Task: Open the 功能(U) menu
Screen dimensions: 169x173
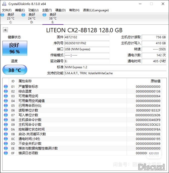Action: point(33,10)
